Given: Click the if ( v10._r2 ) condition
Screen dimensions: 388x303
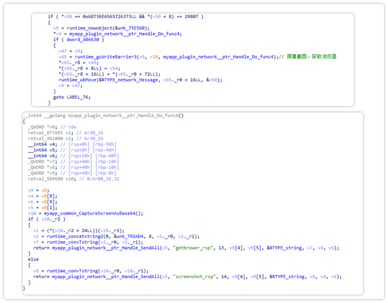Looking at the screenshot, I should click(x=47, y=219).
